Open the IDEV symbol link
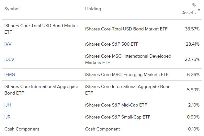The image size is (204, 136). 9,59
